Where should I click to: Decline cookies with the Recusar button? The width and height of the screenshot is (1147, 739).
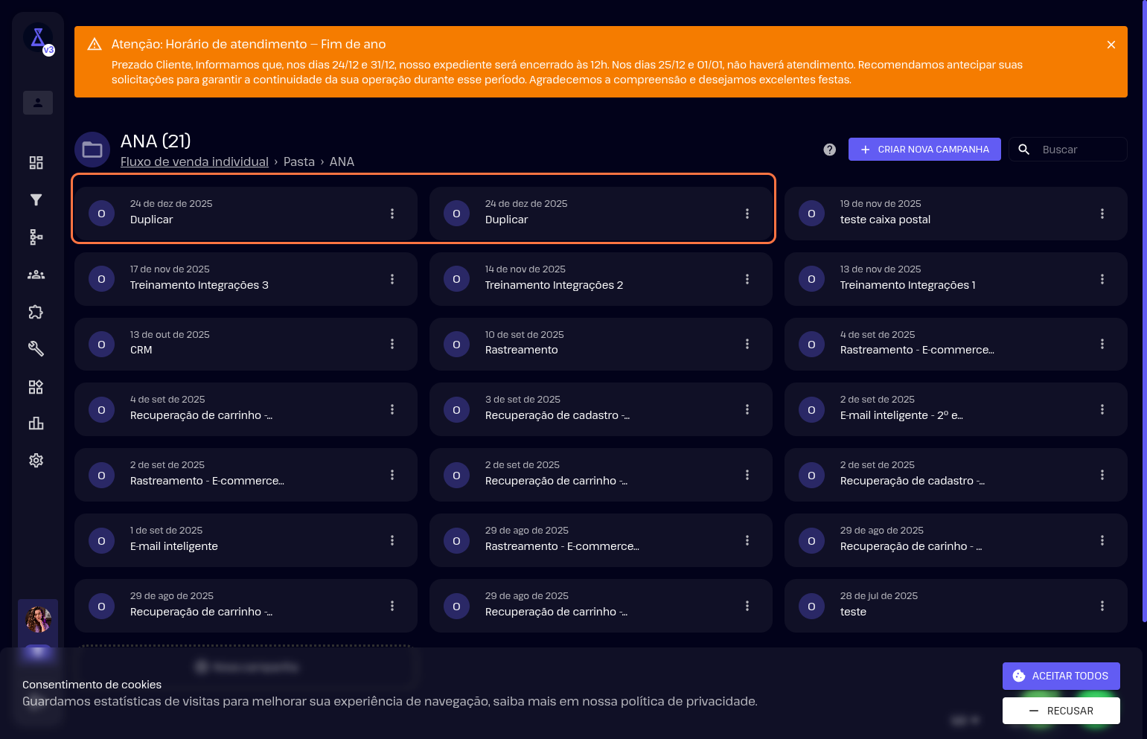tap(1061, 711)
